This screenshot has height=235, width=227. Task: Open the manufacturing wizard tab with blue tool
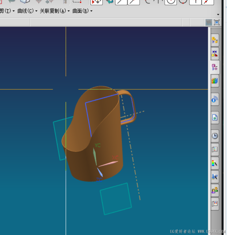215,177
